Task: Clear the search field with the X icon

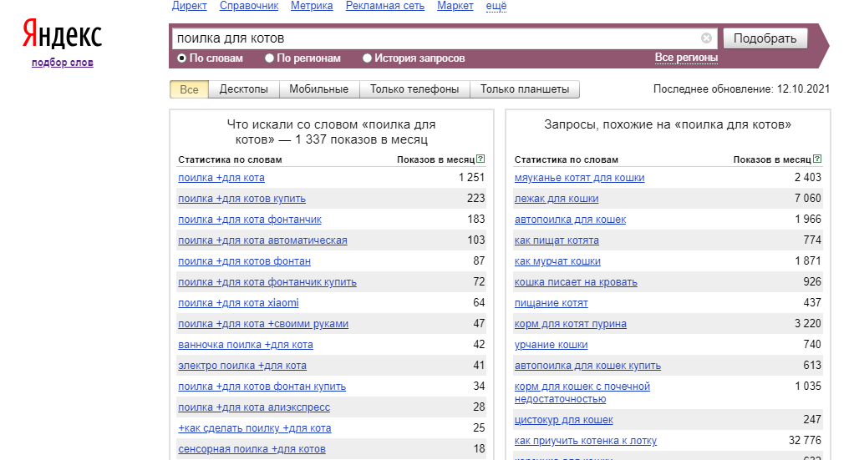Action: coord(706,38)
